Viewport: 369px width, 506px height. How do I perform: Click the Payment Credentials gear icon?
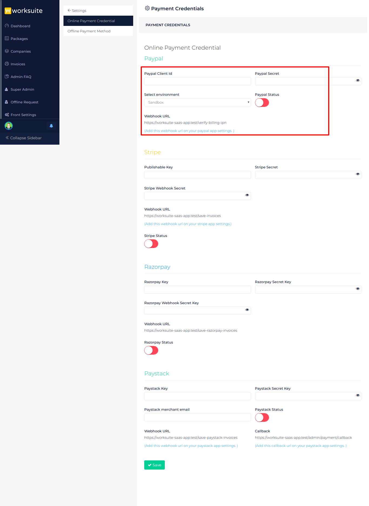(147, 8)
